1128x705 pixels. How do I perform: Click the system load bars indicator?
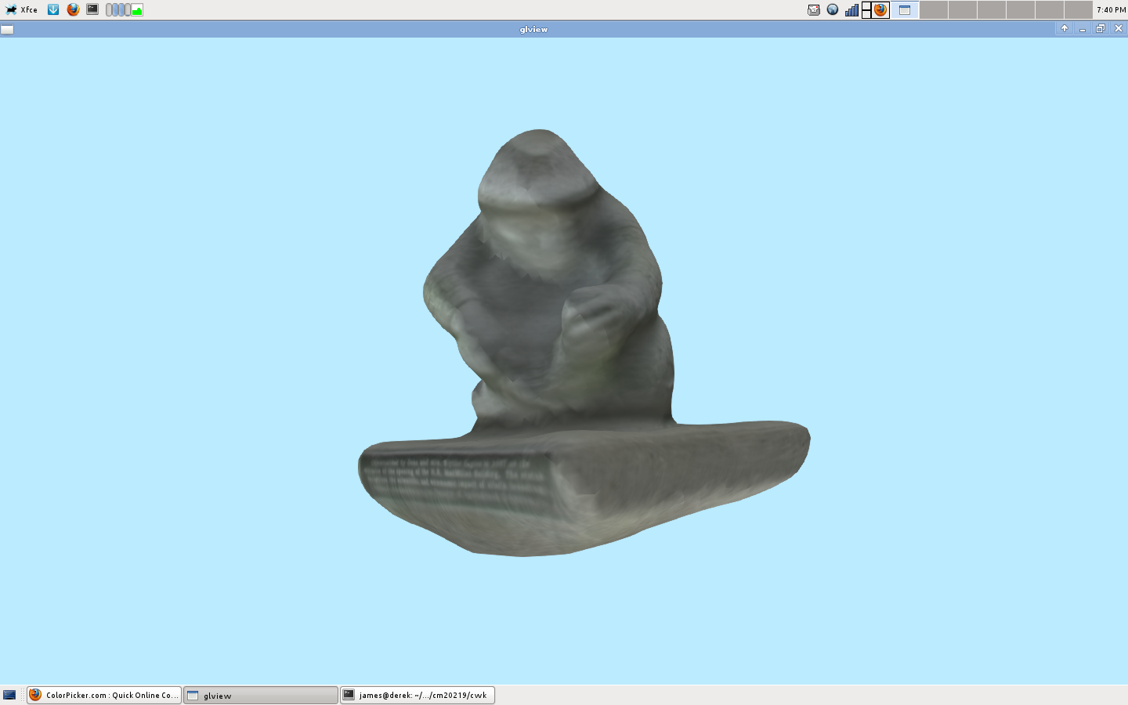117,10
